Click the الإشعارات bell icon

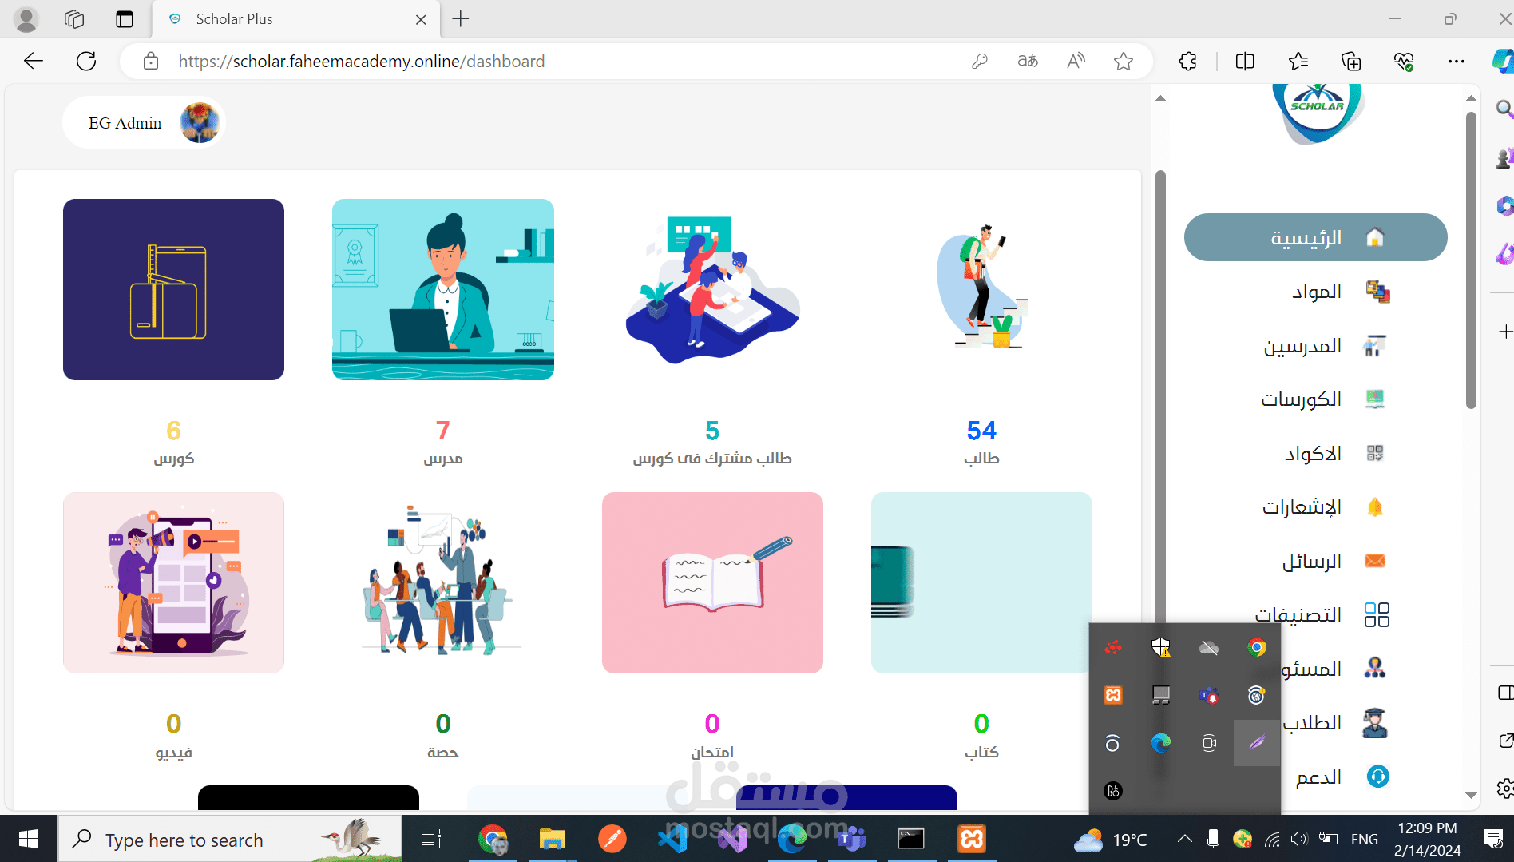coord(1375,507)
